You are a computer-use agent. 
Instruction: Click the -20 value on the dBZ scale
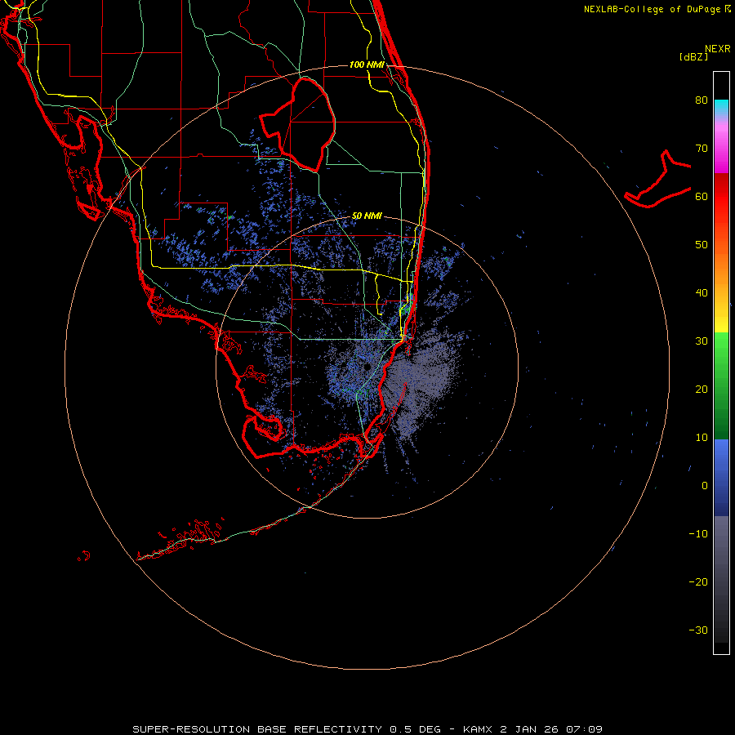pos(698,582)
